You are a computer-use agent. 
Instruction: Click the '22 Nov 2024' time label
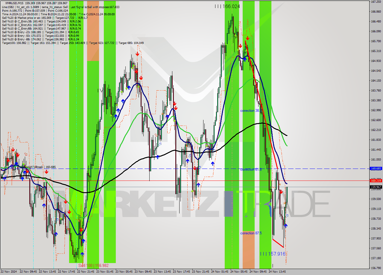tap(9, 272)
